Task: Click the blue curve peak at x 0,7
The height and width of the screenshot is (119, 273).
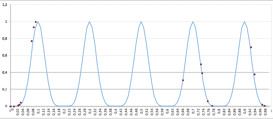Action: pos(193,22)
